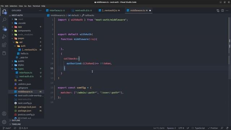Click the feedback icon in status bar
Screen dimensions: 231x130
(222, 128)
